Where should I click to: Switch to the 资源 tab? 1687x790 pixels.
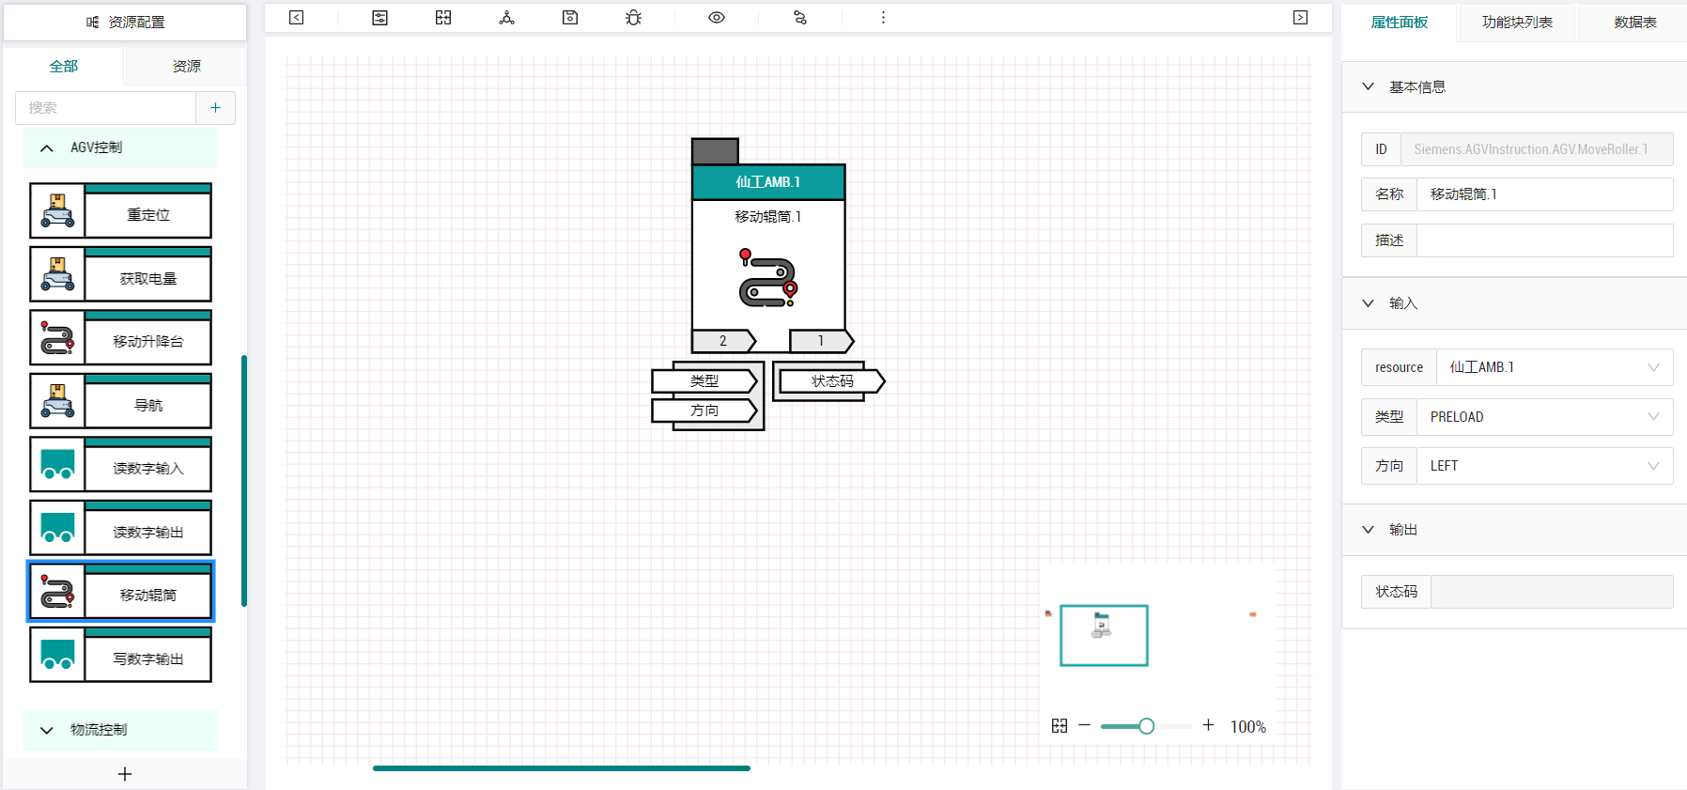pos(186,67)
